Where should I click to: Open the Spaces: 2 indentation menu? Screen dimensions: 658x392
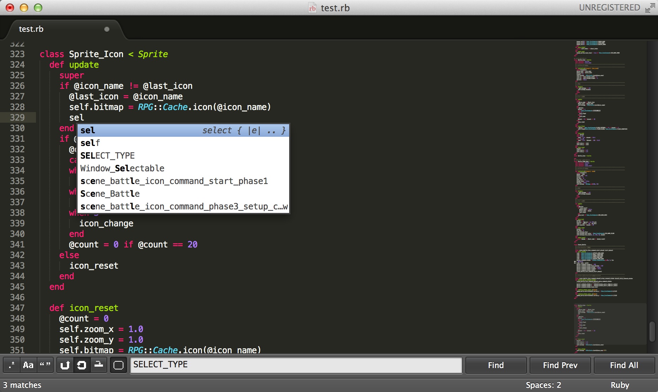click(x=543, y=385)
